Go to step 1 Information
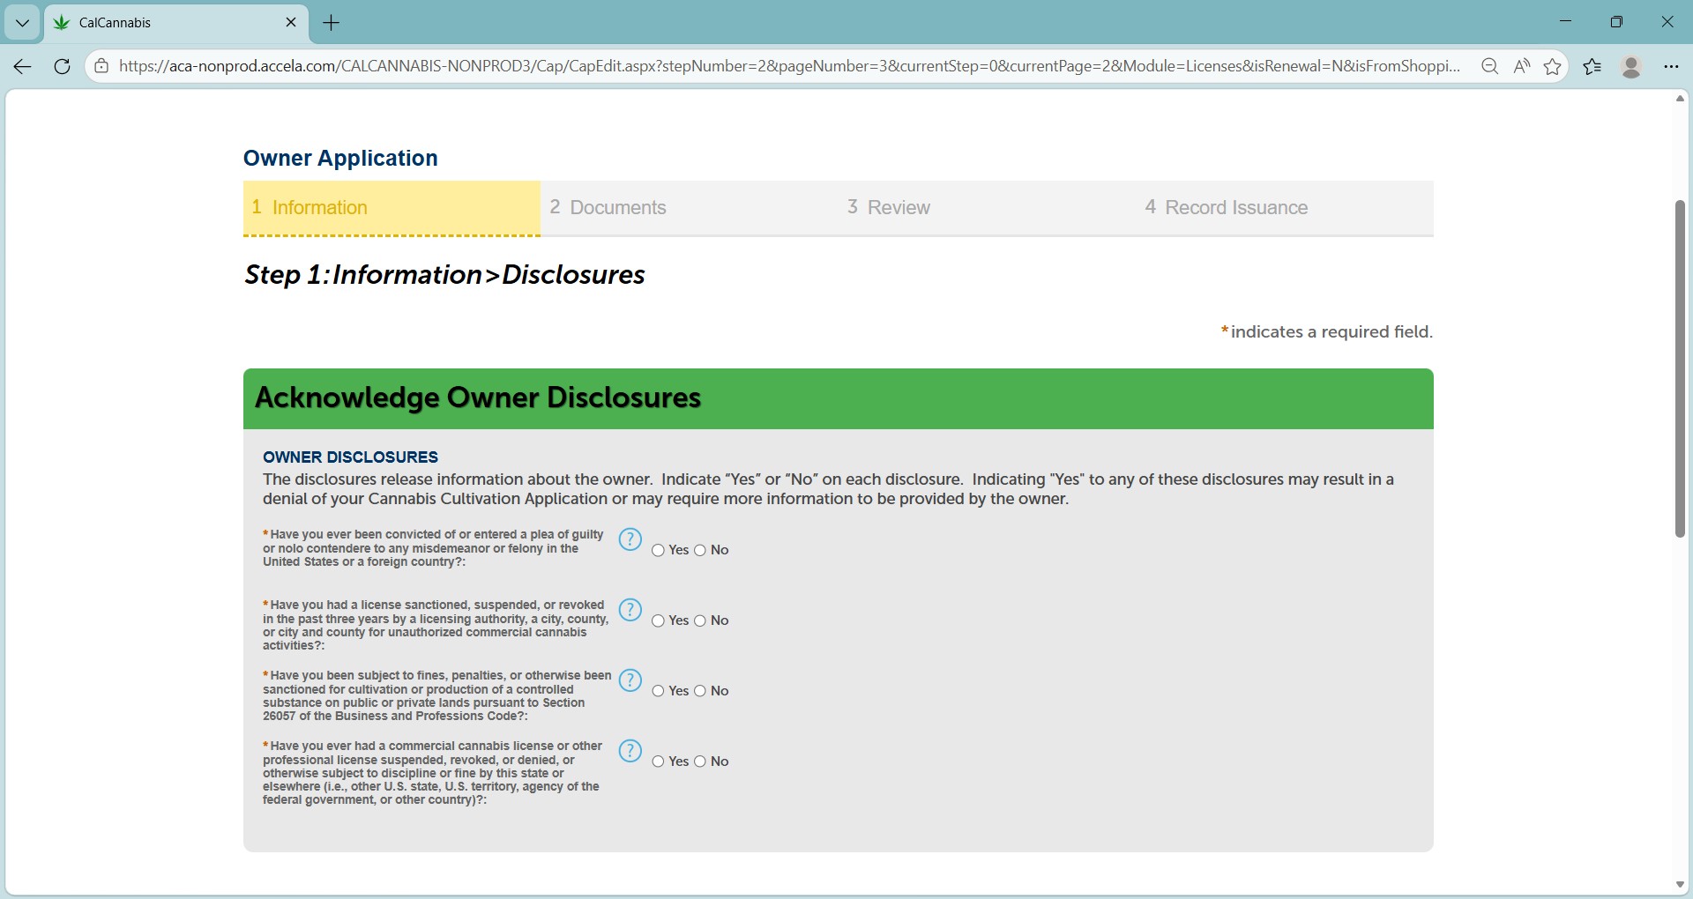 392,208
